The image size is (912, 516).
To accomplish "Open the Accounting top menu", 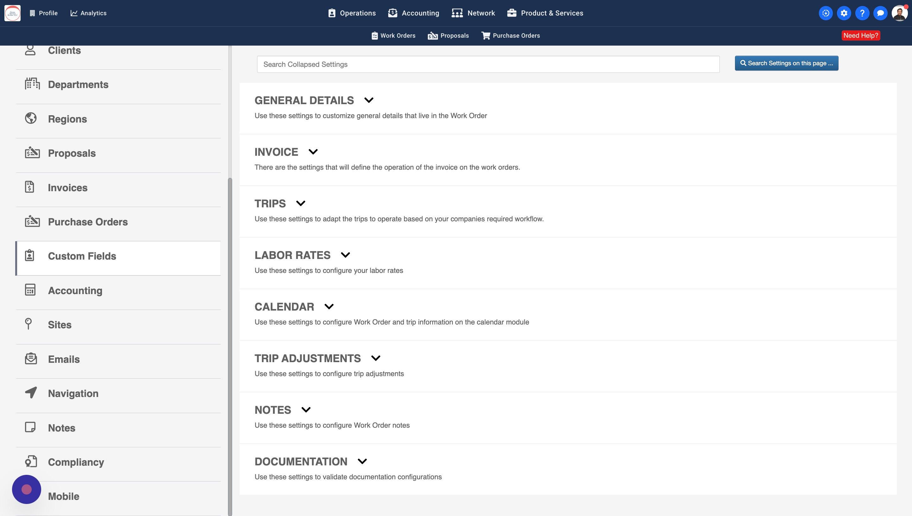I will click(414, 13).
